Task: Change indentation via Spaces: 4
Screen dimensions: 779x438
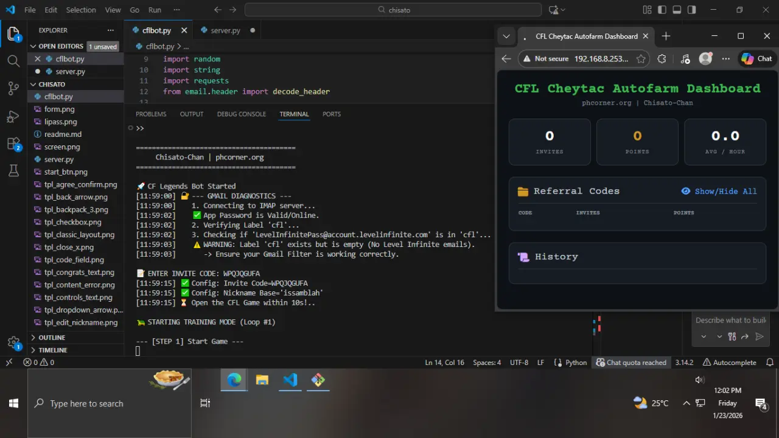Action: click(487, 363)
